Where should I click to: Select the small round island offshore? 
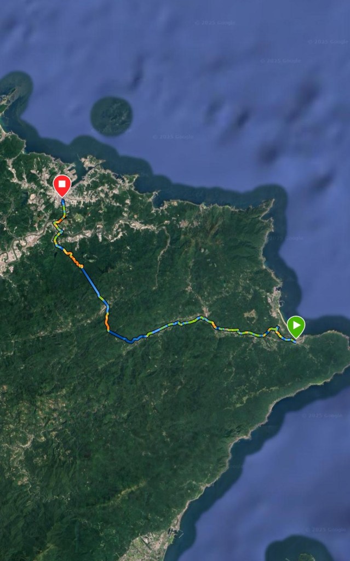click(111, 116)
